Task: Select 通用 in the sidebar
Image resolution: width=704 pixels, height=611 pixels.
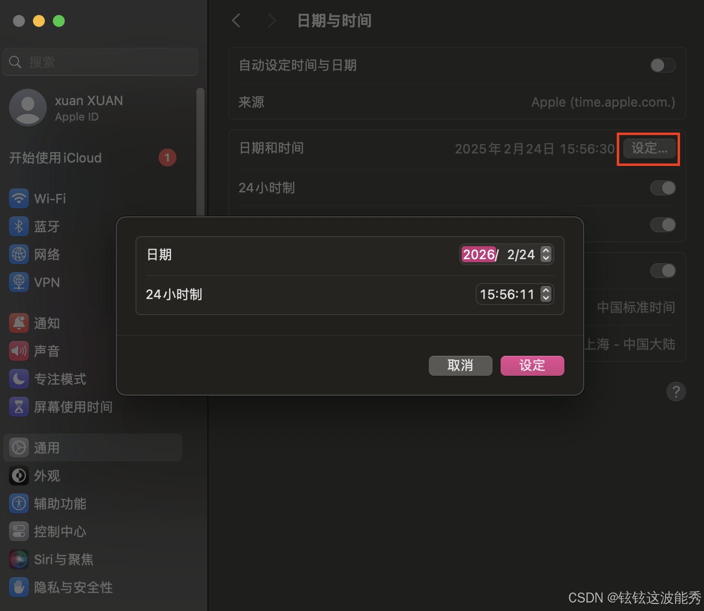Action: click(x=93, y=448)
